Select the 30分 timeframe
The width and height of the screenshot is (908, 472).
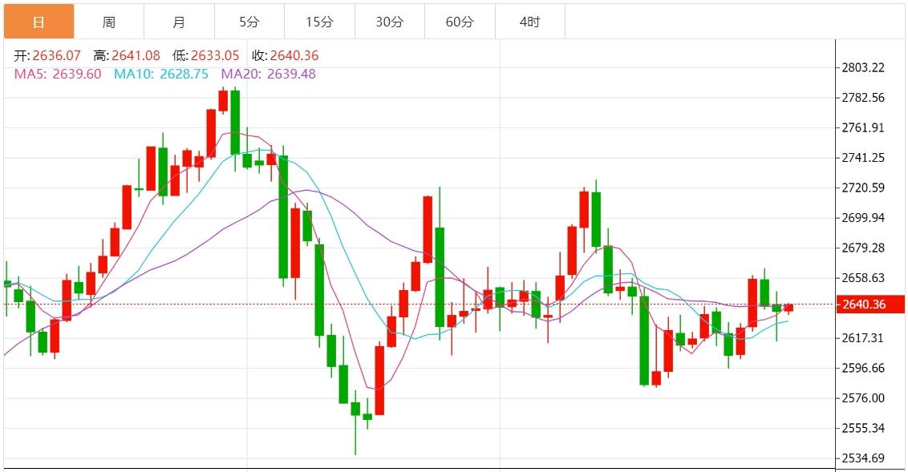(x=389, y=22)
